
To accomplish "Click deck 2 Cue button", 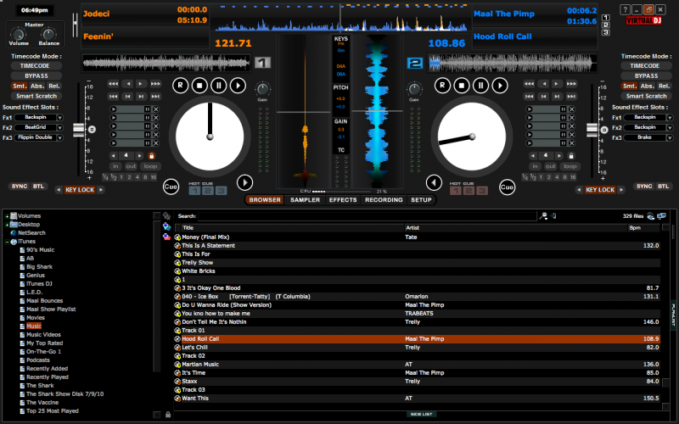I will 507,187.
